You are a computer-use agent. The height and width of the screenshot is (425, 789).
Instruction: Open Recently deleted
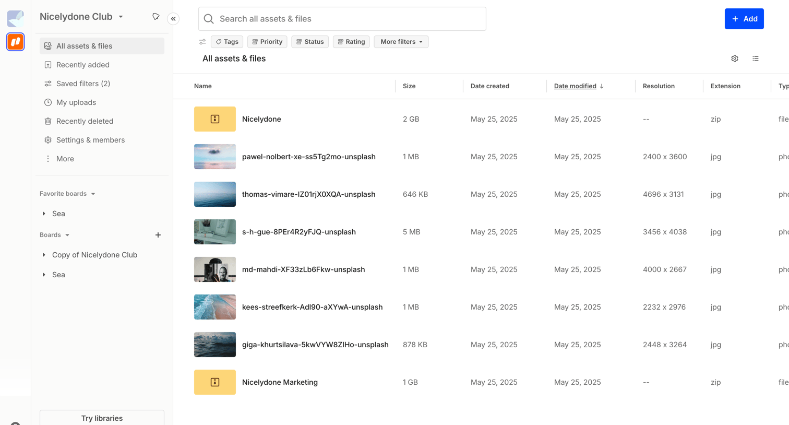click(102, 121)
